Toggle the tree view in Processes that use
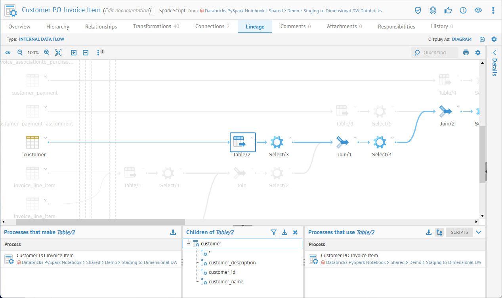This screenshot has width=502, height=298. 439,232
